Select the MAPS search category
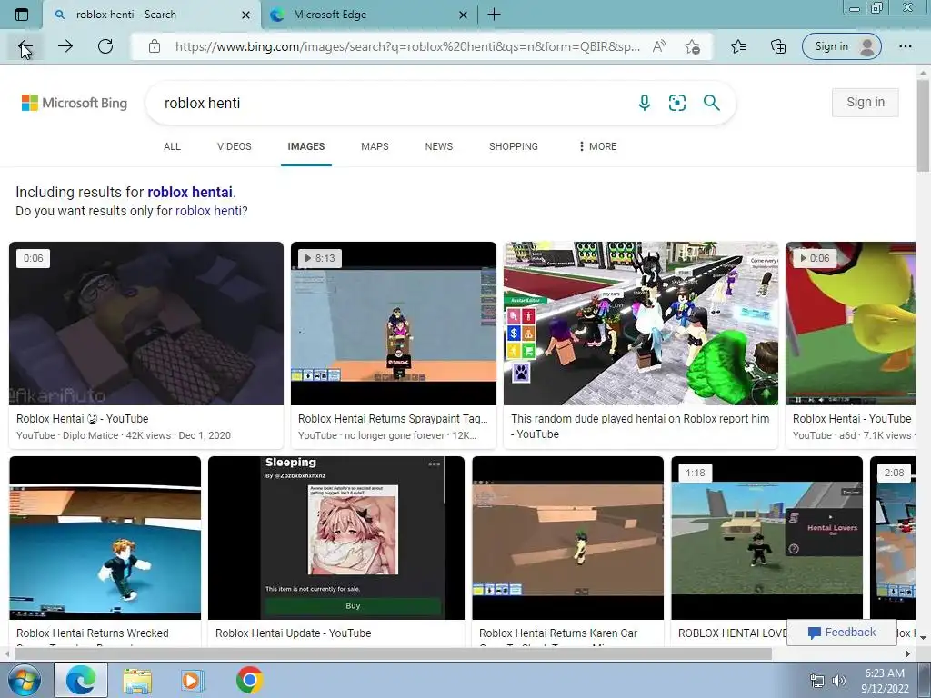 375,146
